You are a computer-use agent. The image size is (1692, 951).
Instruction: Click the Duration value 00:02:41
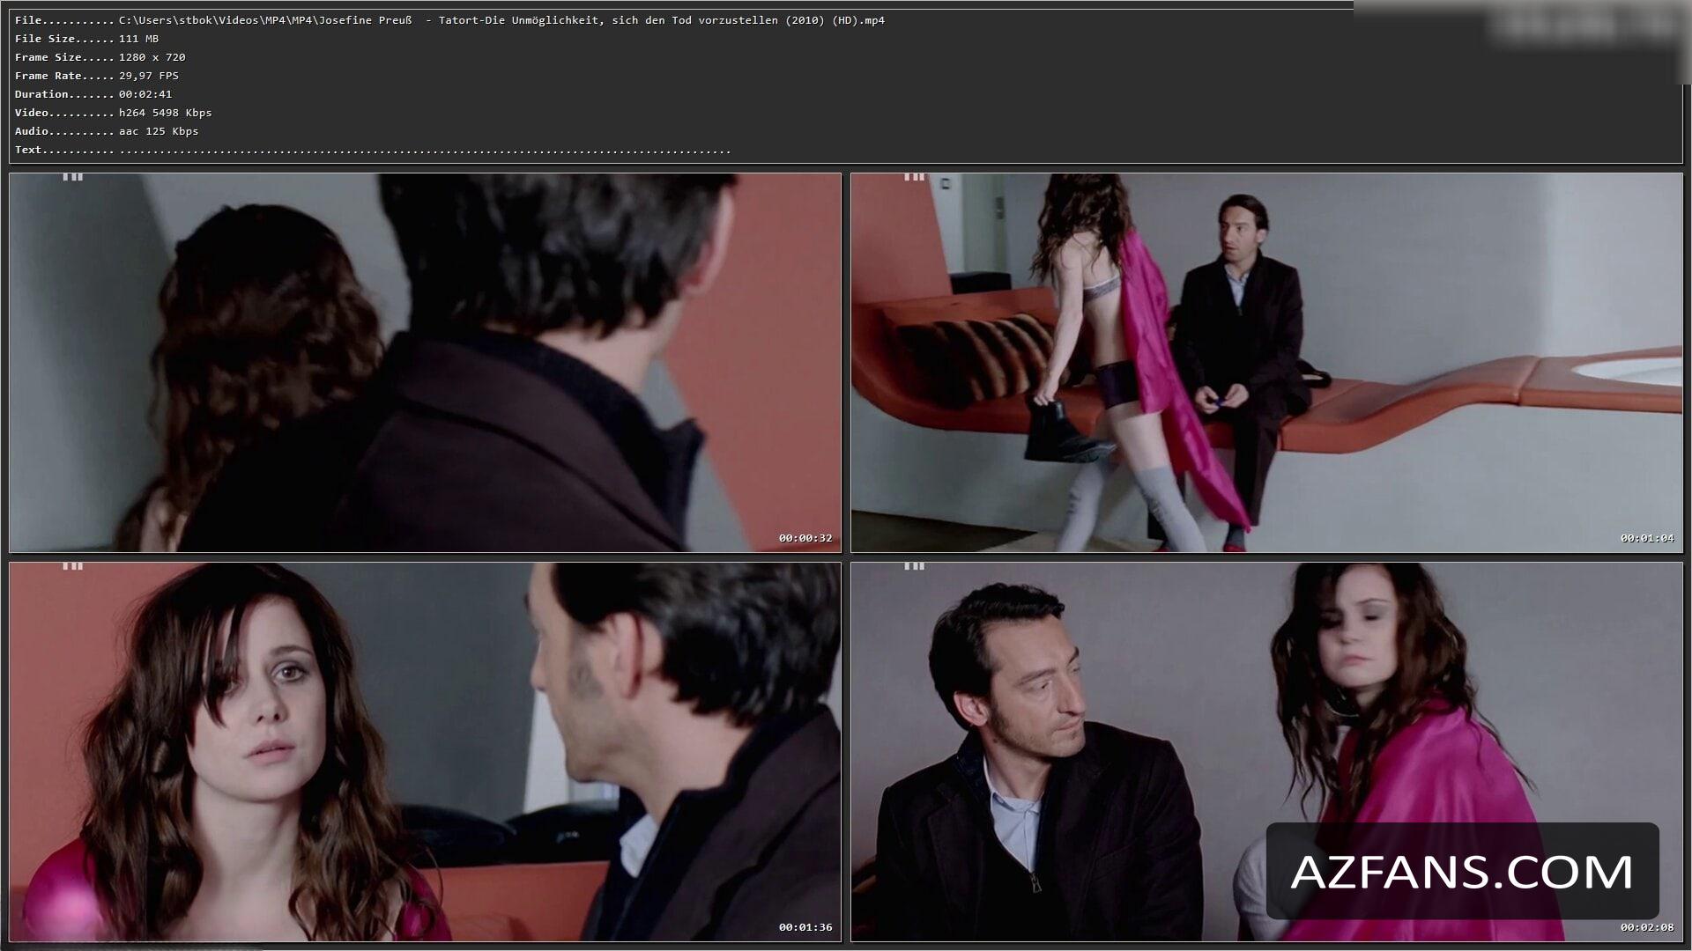coord(145,94)
